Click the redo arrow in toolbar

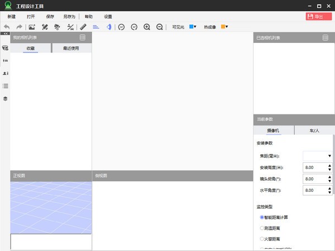(19, 27)
